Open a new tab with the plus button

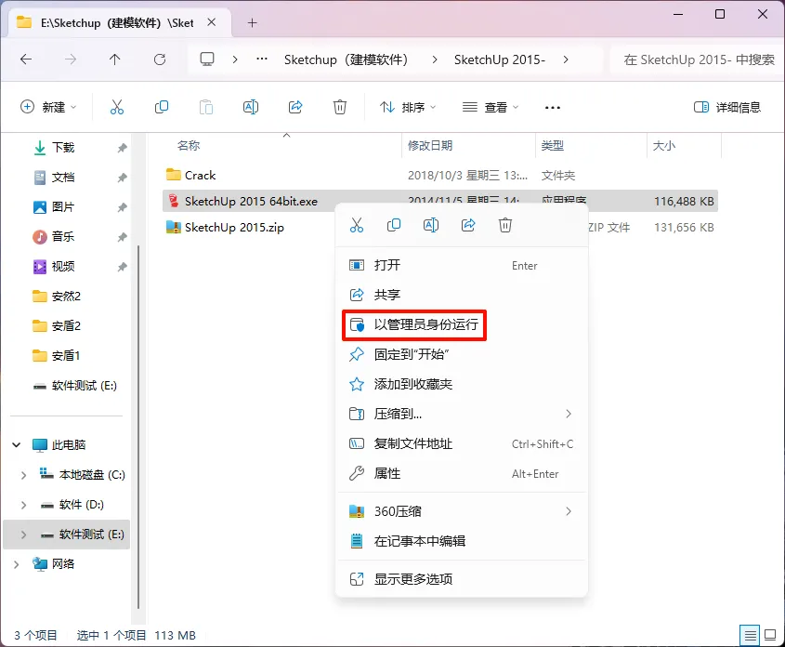(252, 23)
